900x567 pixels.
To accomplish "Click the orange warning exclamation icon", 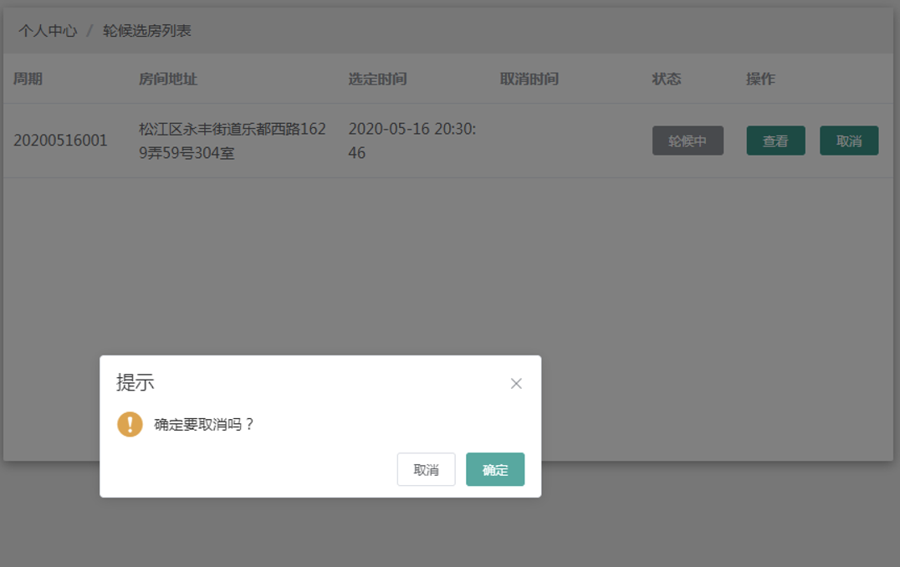I will pyautogui.click(x=130, y=424).
